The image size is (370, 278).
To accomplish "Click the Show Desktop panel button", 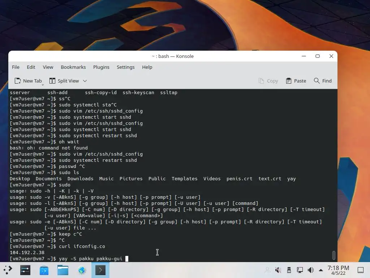I will tap(361, 270).
